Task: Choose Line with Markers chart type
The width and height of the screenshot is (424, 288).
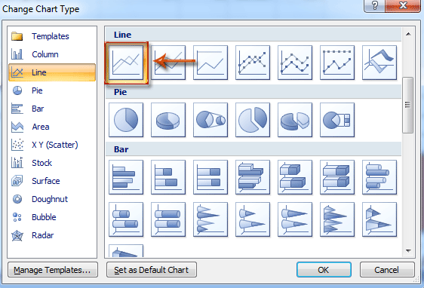Action: (x=253, y=63)
